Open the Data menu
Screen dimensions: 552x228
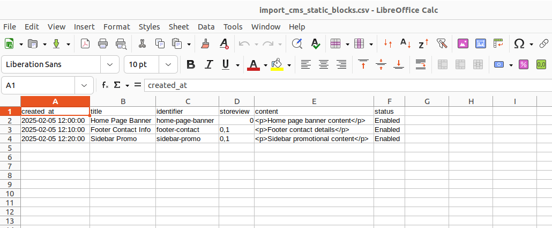[206, 27]
